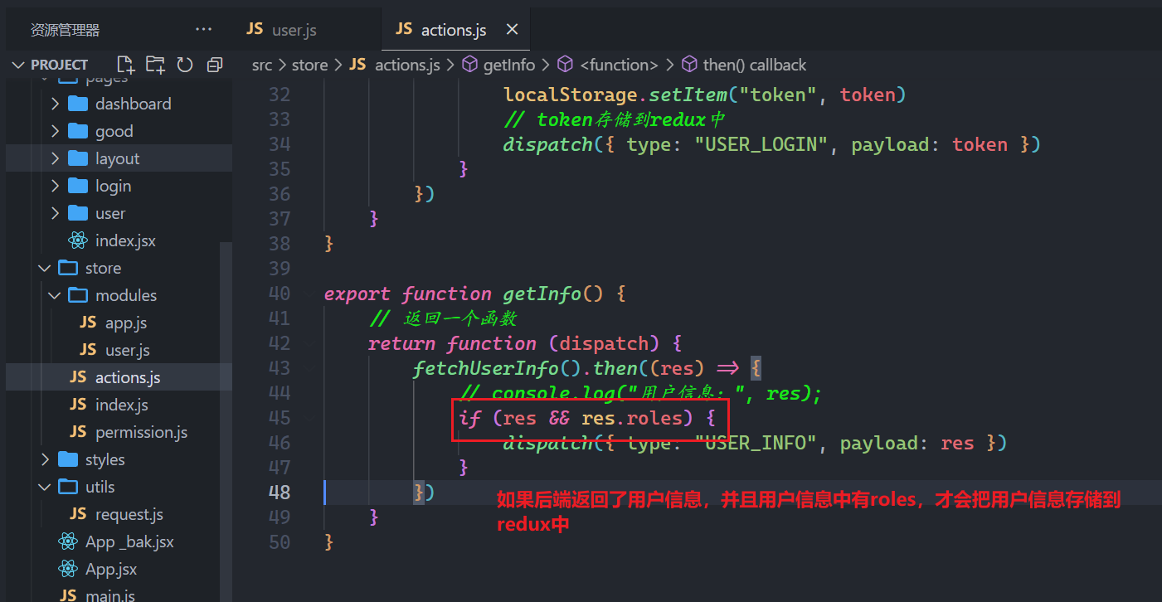Expand the good folder
The image size is (1162, 602).
tap(55, 131)
